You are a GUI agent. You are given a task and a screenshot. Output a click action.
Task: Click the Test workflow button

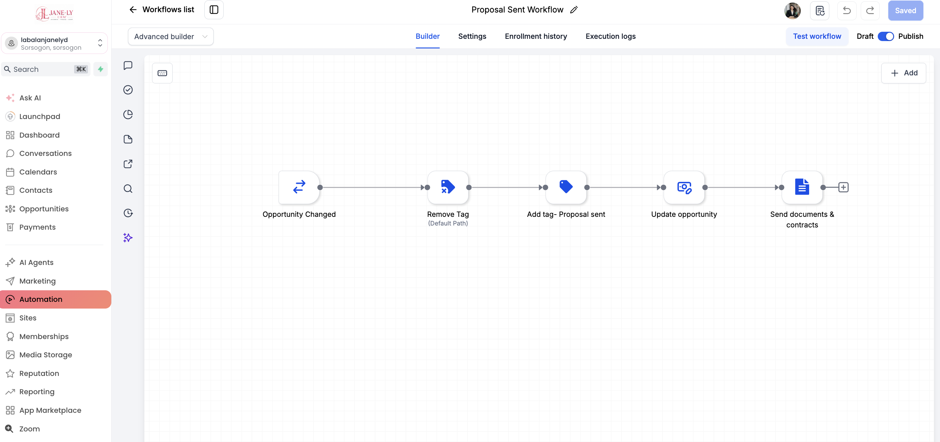pos(817,36)
